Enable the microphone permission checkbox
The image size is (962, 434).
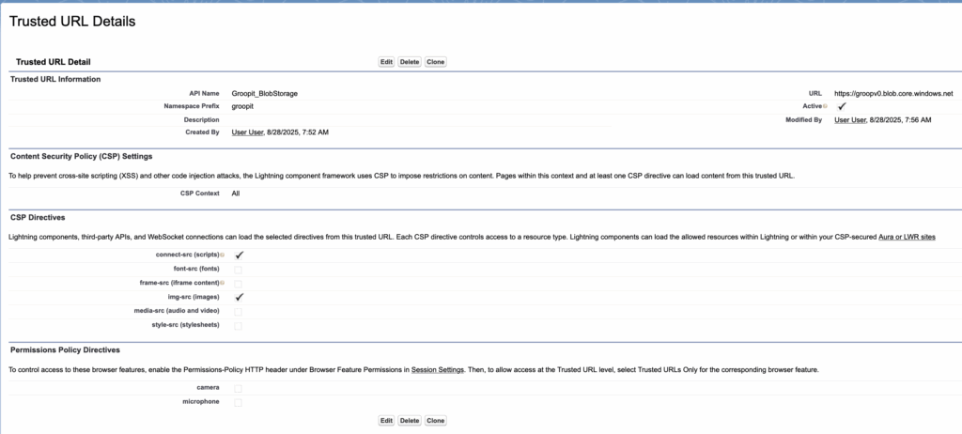[x=238, y=402]
